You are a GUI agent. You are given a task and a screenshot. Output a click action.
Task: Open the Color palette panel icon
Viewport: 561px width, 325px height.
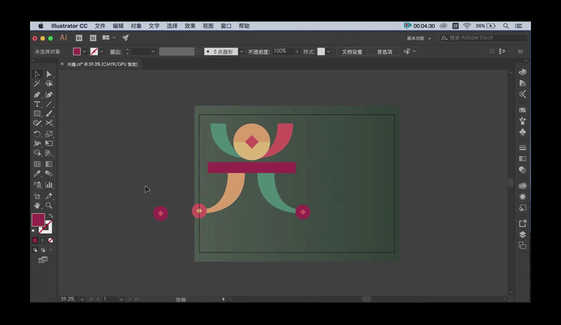click(x=522, y=72)
